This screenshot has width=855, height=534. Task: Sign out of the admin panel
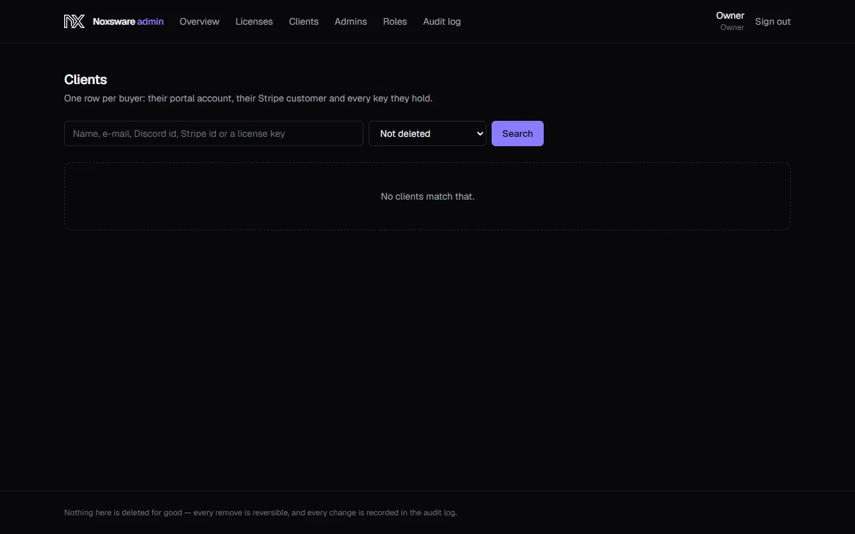coord(773,21)
